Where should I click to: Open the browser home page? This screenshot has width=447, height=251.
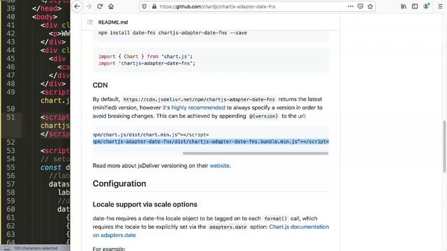(x=111, y=6)
